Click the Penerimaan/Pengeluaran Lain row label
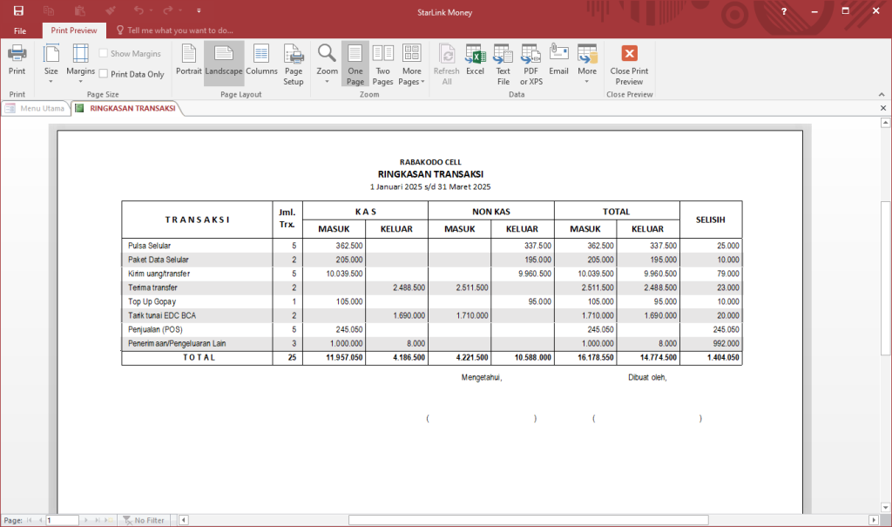Screen dimensions: 892x527 (x=177, y=344)
